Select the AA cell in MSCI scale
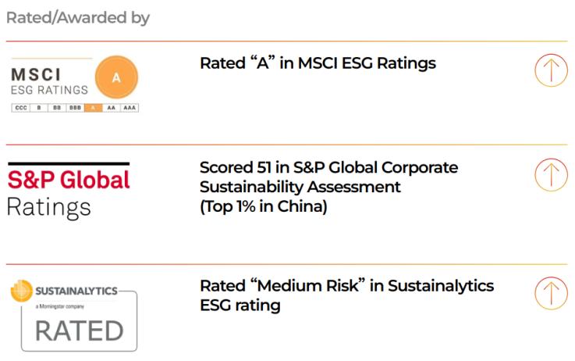The image size is (575, 361). tap(111, 108)
